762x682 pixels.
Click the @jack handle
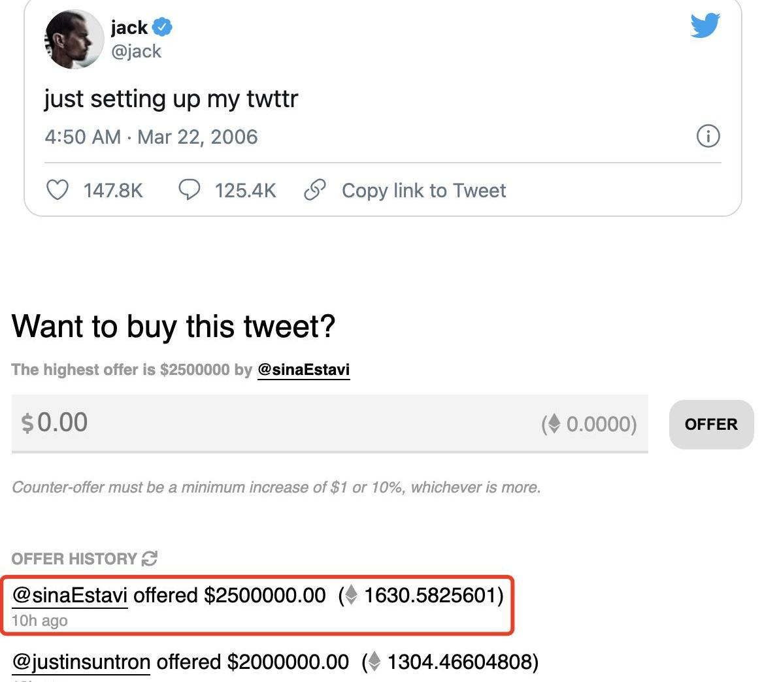tap(136, 51)
